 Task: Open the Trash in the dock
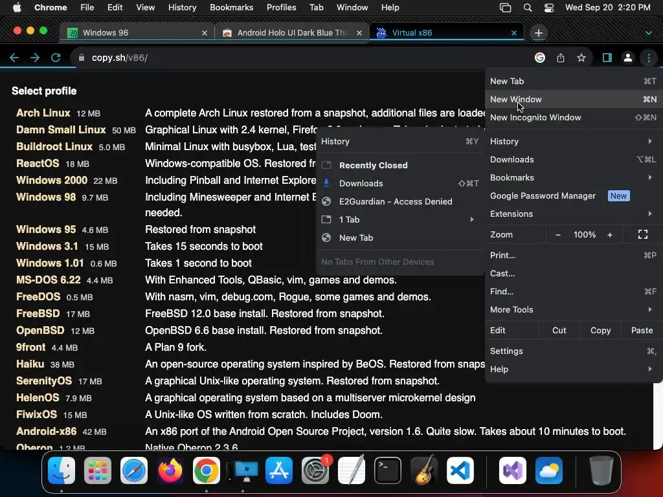pyautogui.click(x=601, y=470)
